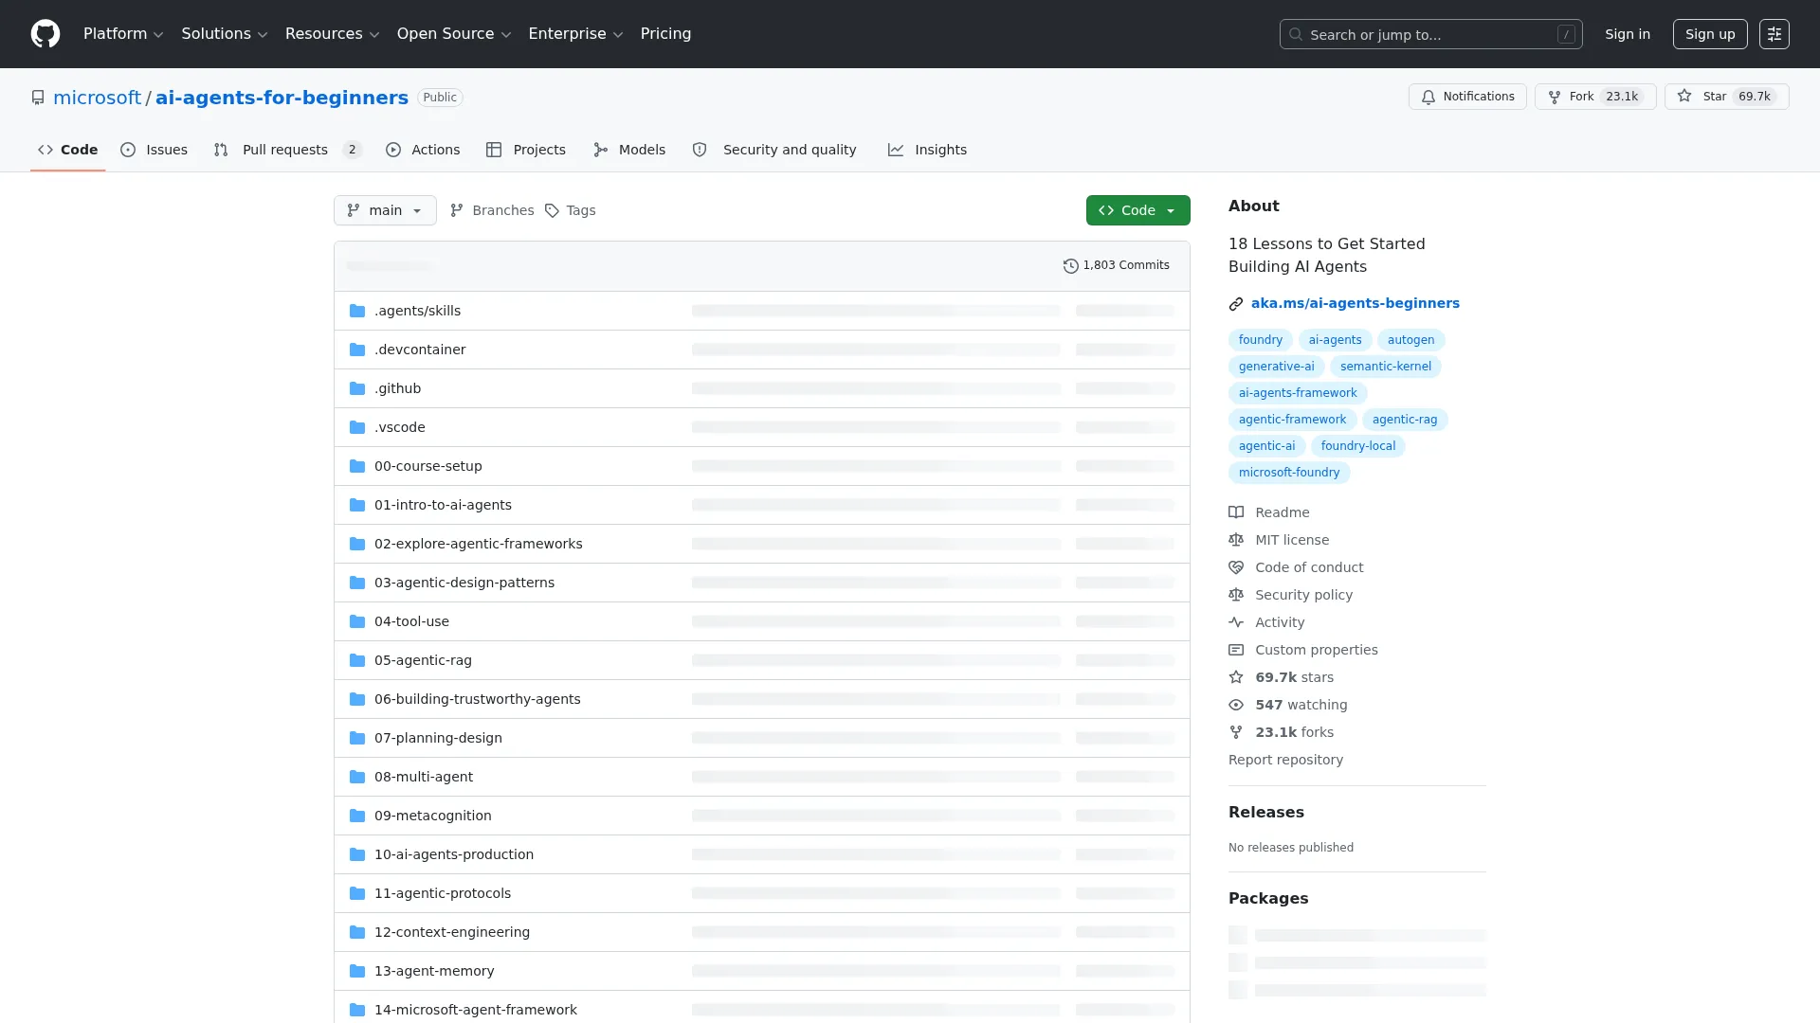1820x1023 pixels.
Task: Click the folder icon beside .devcontainer
Action: point(357,350)
